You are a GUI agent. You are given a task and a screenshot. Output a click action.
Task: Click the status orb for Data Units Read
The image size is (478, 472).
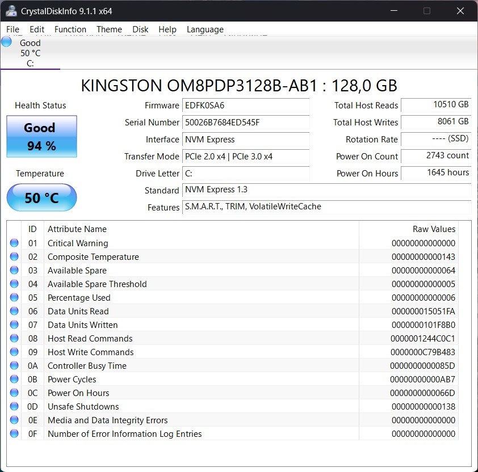pyautogui.click(x=14, y=311)
